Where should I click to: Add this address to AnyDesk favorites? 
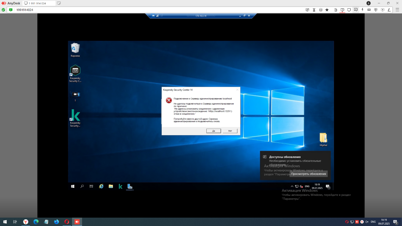pyautogui.click(x=327, y=10)
